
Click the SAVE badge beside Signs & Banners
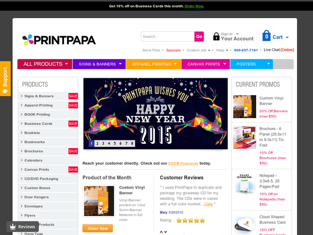[x=73, y=96]
